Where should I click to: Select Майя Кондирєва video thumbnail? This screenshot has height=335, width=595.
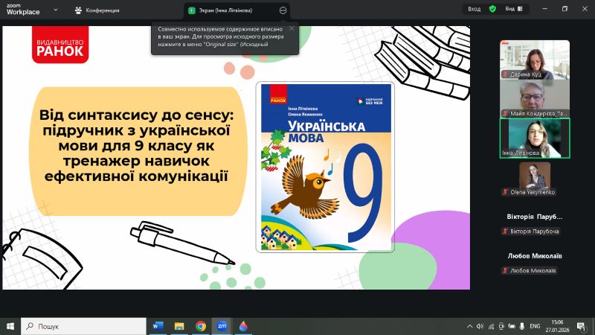coord(535,99)
